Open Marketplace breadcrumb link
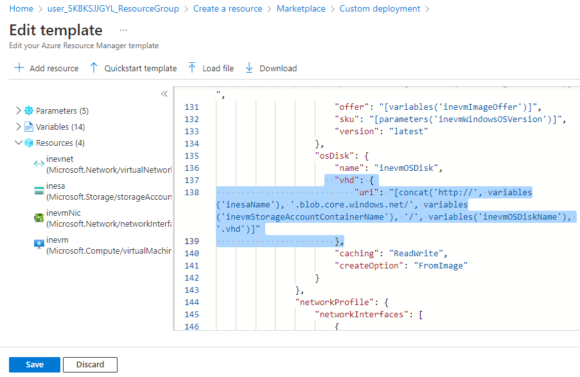 point(301,9)
